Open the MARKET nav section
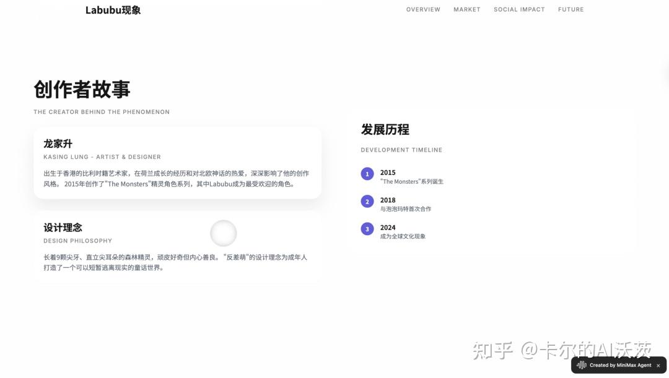669x378 pixels. coord(467,9)
